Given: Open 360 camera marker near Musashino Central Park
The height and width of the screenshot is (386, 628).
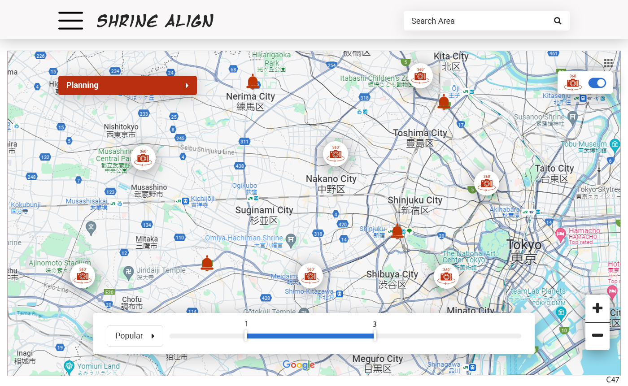Looking at the screenshot, I should tap(143, 158).
